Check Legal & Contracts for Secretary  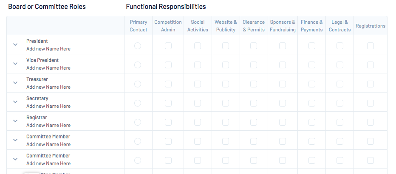(339, 103)
